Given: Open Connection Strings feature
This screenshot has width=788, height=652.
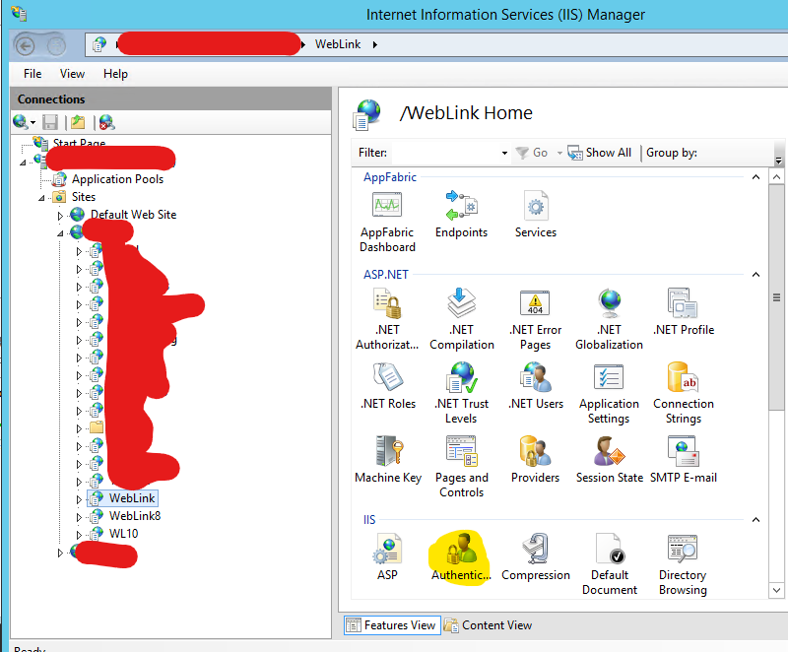Looking at the screenshot, I should pyautogui.click(x=684, y=393).
